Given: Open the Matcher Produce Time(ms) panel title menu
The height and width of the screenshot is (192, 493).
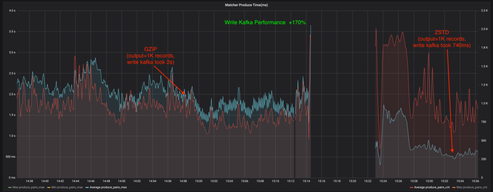Looking at the screenshot, I should 246,5.
